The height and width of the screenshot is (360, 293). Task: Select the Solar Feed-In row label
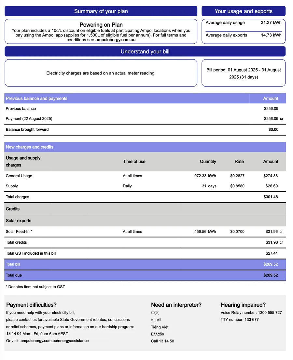coord(19,232)
